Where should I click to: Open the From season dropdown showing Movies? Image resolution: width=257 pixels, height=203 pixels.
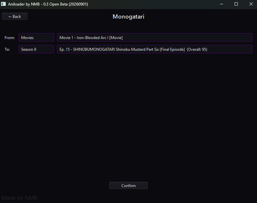pyautogui.click(x=36, y=37)
